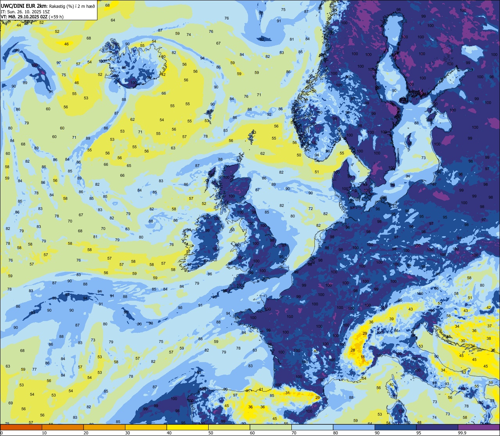Click the humidity value '39' on the map
Viewport: 500px width, 436px height.
click(391, 319)
